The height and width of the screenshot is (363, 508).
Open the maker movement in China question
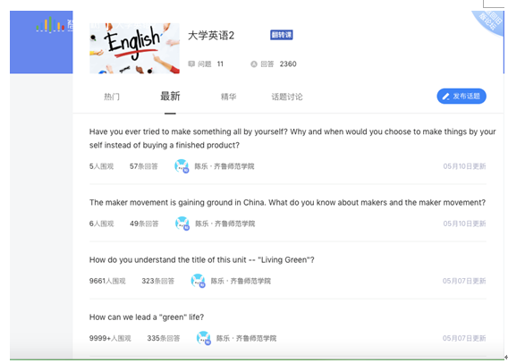tap(287, 202)
